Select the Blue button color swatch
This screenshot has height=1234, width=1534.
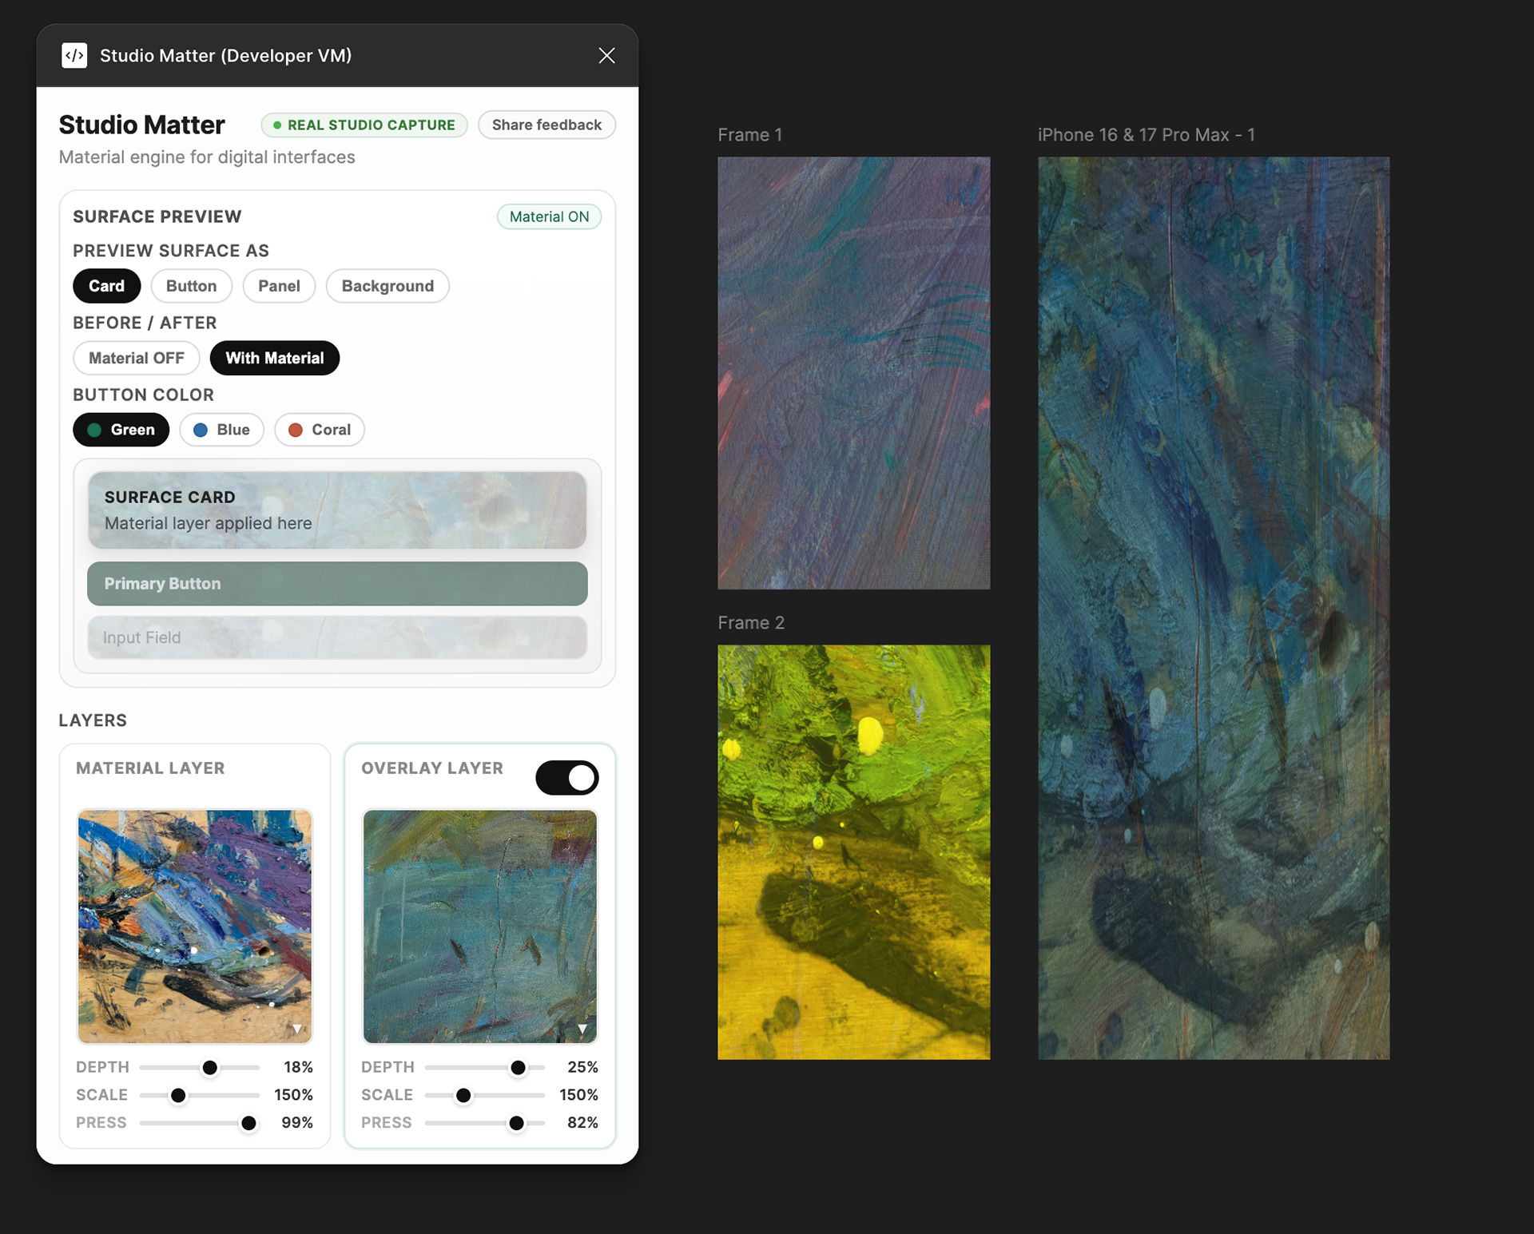pos(221,430)
